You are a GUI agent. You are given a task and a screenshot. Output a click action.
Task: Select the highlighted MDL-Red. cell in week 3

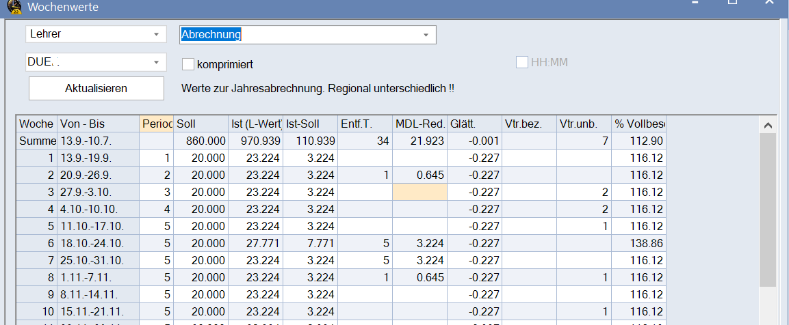click(x=419, y=192)
